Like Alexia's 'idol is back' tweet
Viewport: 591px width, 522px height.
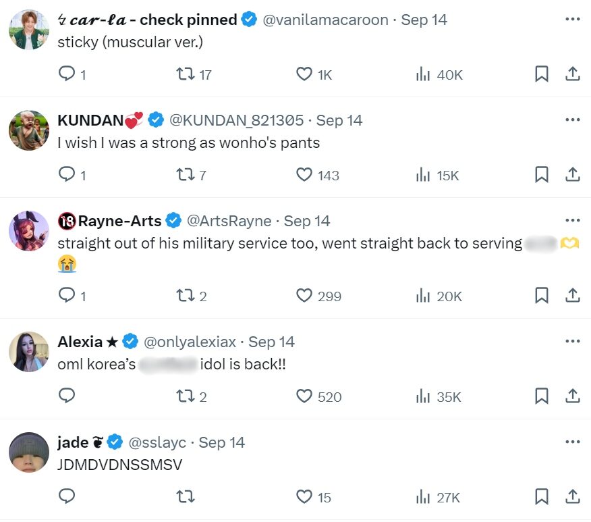point(305,396)
